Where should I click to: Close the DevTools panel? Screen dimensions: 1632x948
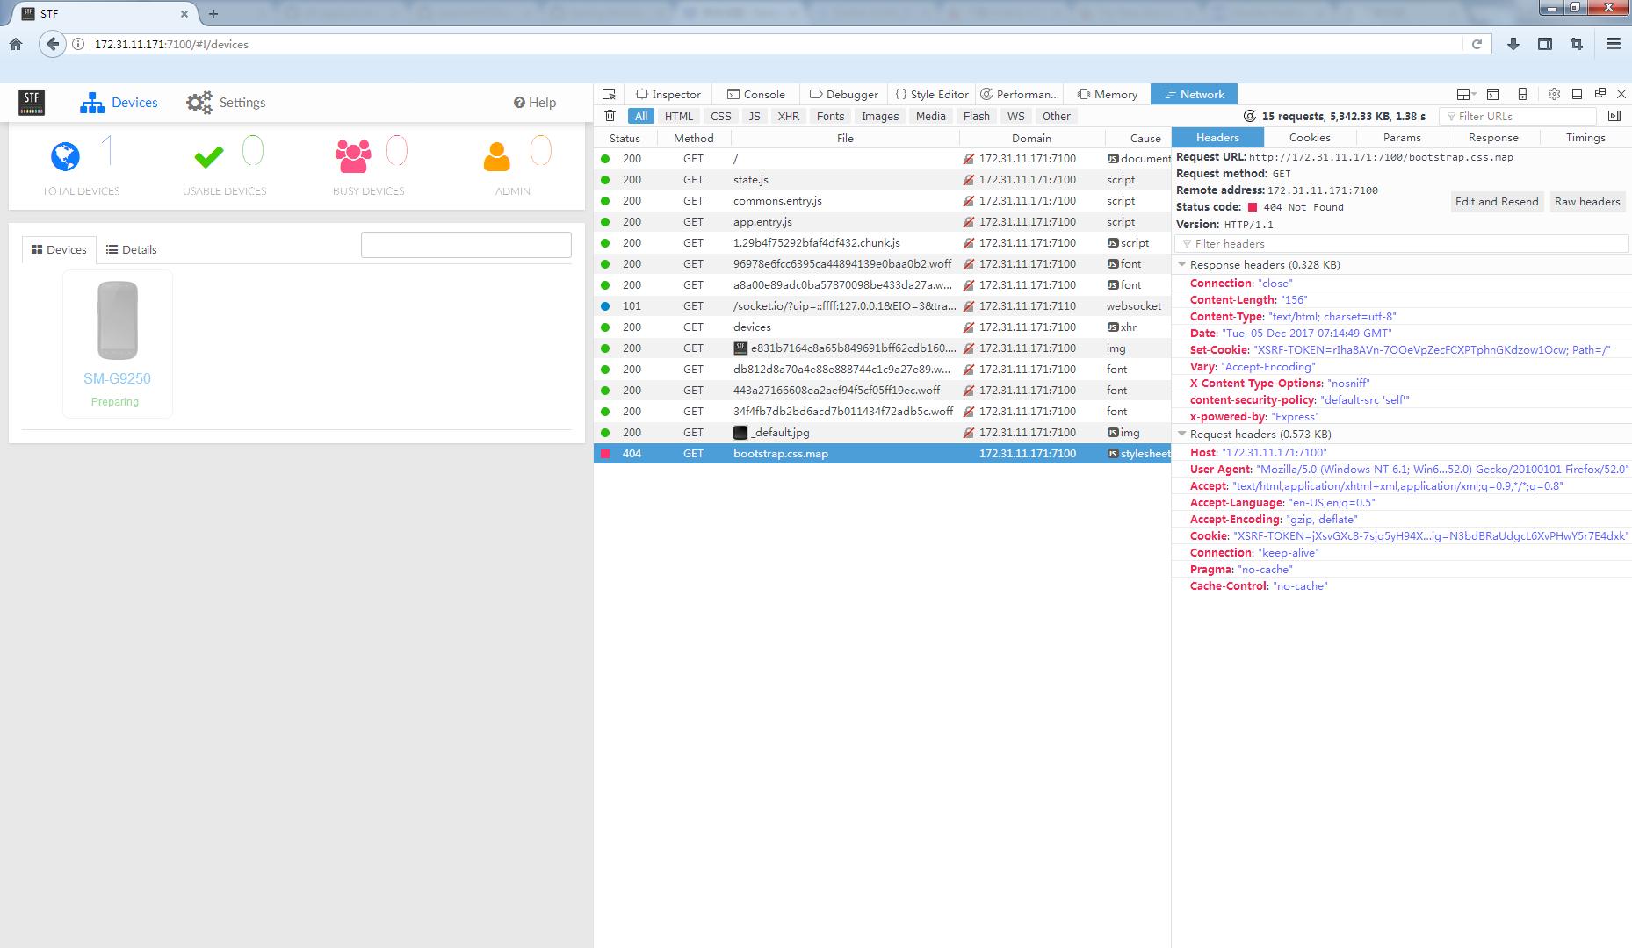(x=1621, y=94)
